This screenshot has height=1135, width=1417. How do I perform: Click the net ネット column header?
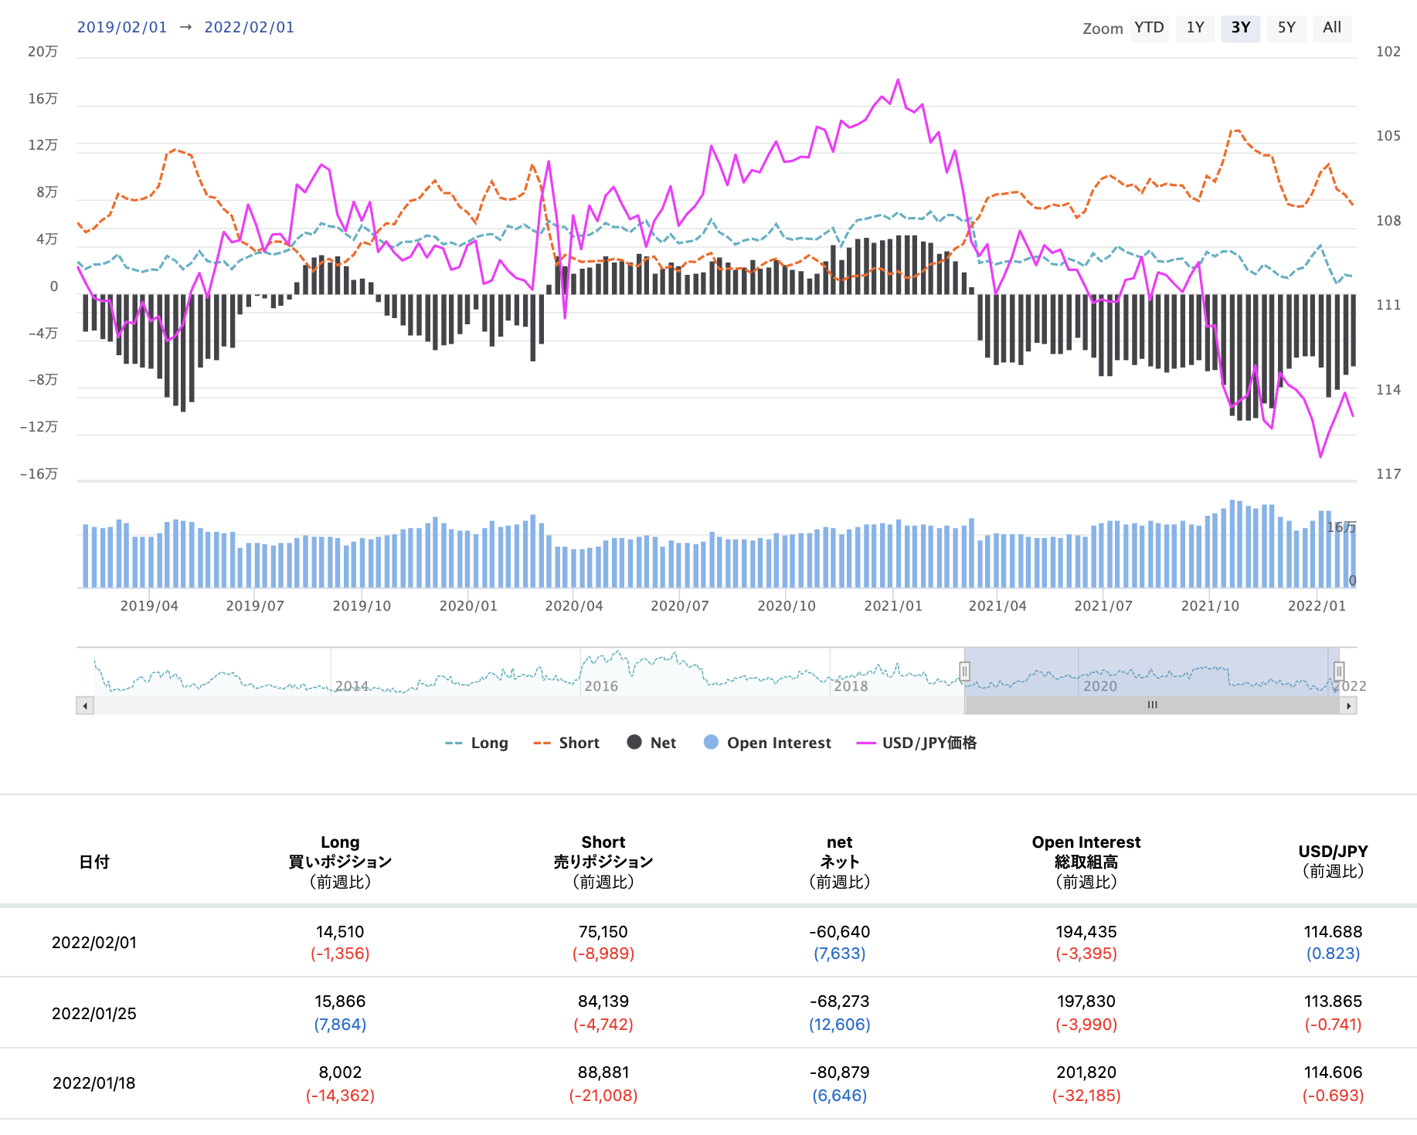[x=840, y=862]
